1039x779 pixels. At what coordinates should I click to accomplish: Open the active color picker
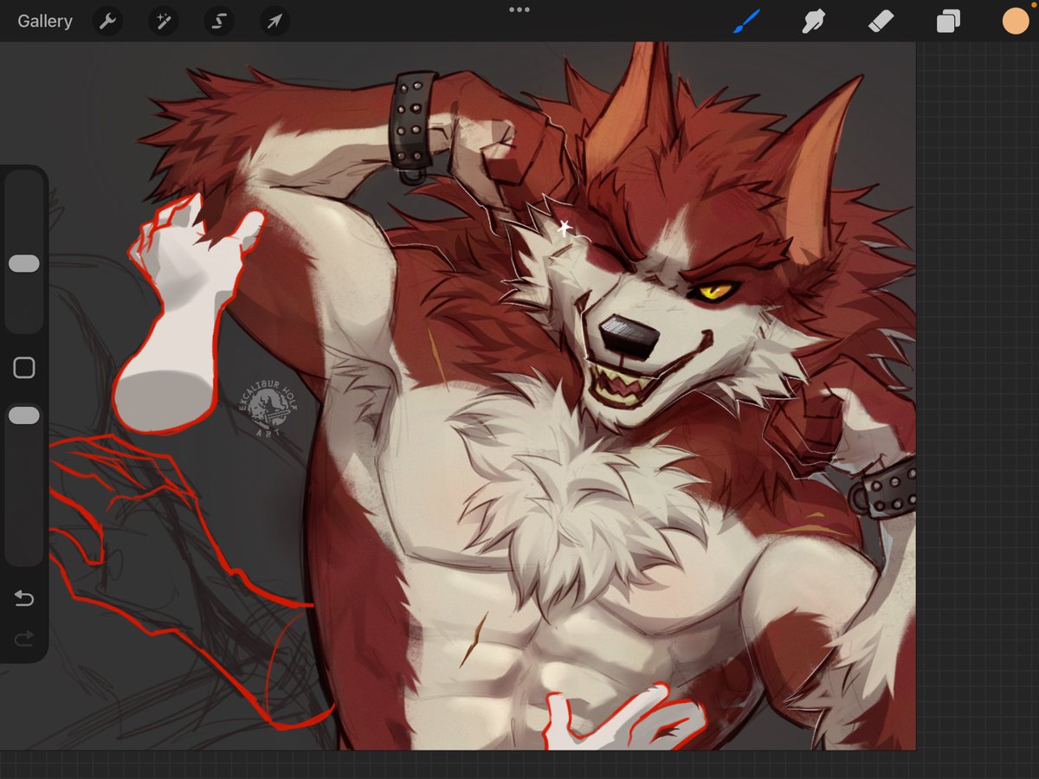click(1016, 21)
